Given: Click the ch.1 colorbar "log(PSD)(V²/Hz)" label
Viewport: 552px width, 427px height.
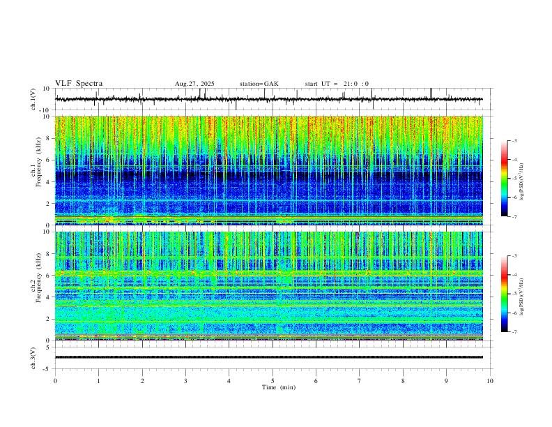Looking at the screenshot, I should 521,182.
